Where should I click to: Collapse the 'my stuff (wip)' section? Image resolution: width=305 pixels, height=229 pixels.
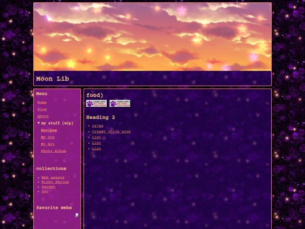pyautogui.click(x=55, y=123)
